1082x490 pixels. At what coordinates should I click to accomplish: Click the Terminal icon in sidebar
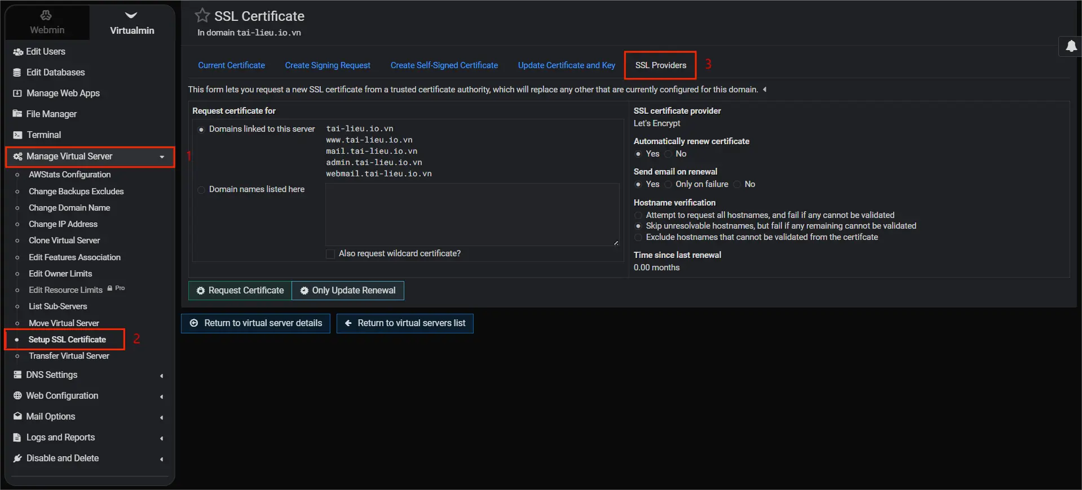click(x=17, y=135)
